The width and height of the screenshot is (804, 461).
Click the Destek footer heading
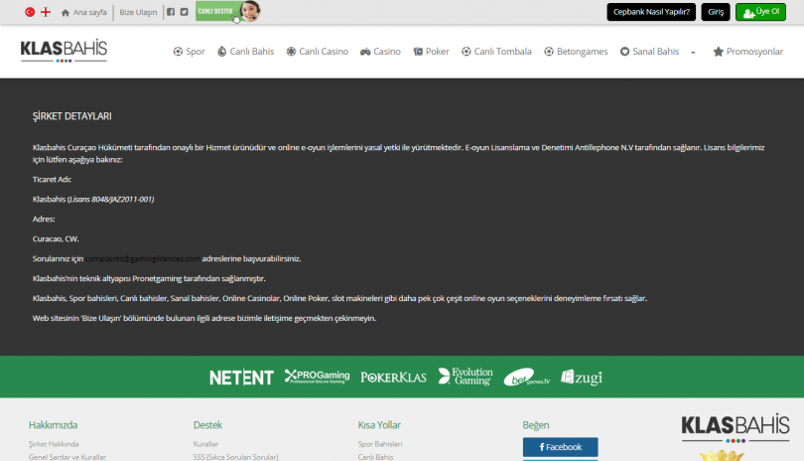click(207, 425)
